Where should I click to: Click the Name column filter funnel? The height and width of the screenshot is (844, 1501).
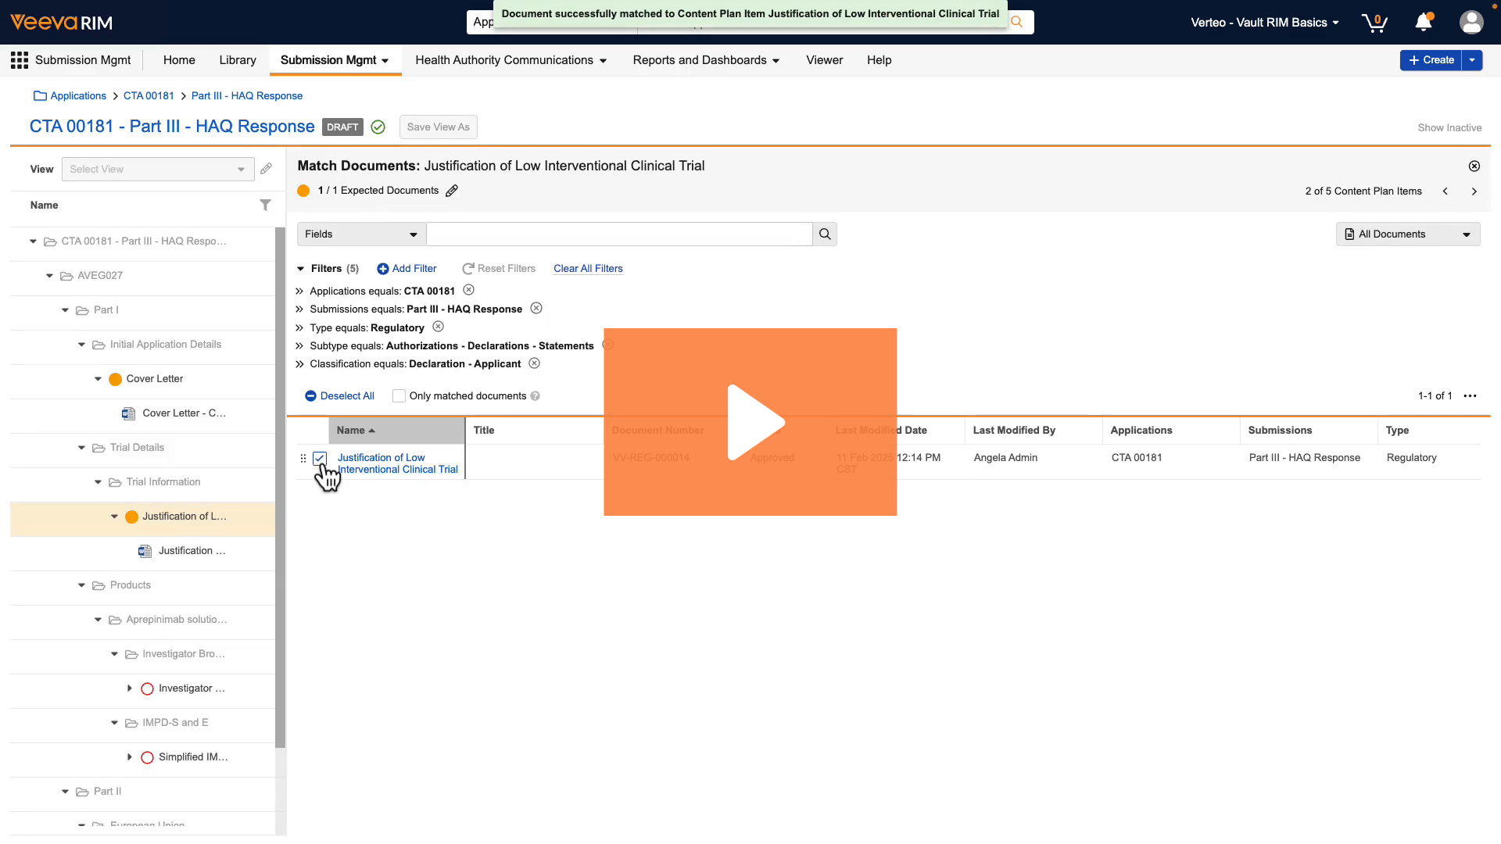click(266, 205)
